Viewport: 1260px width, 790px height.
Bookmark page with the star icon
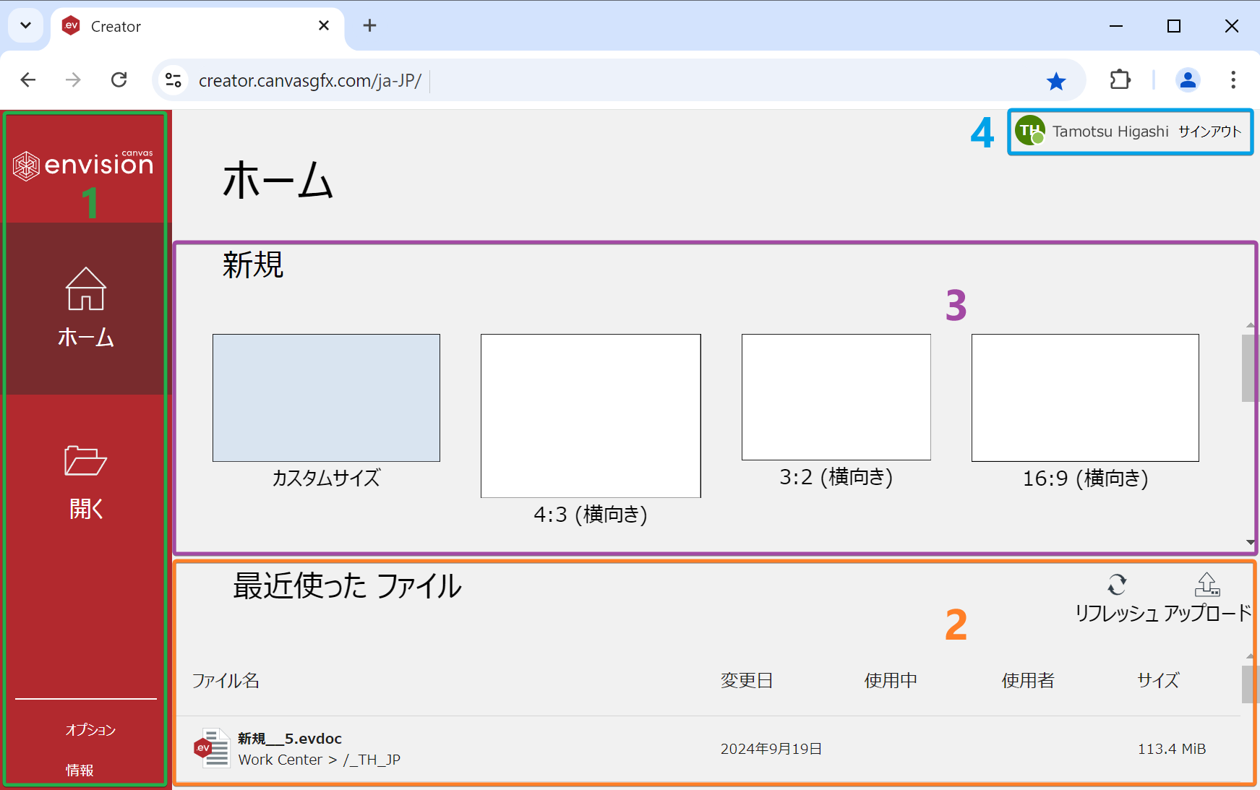click(x=1056, y=81)
